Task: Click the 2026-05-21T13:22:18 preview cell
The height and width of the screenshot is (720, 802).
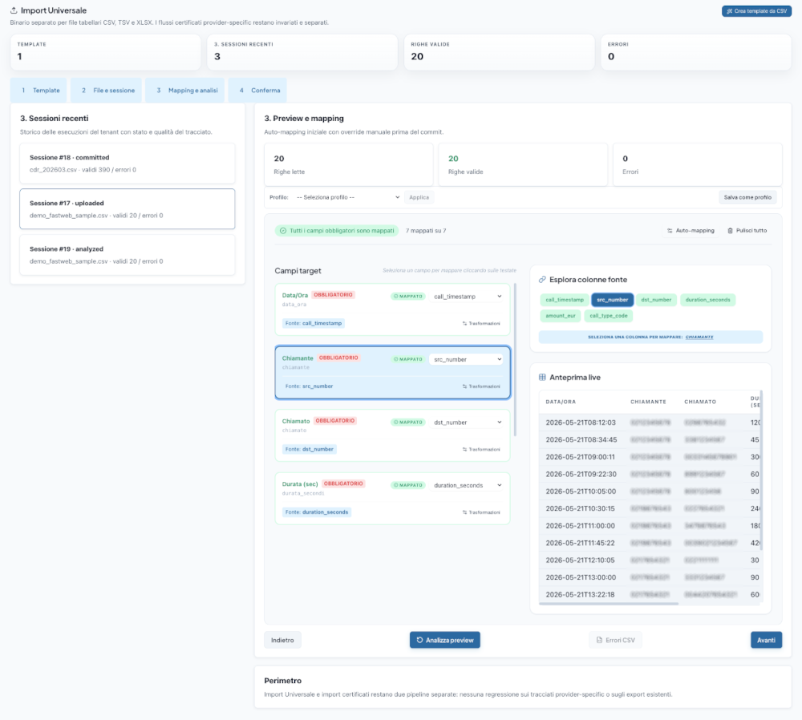Action: point(580,595)
